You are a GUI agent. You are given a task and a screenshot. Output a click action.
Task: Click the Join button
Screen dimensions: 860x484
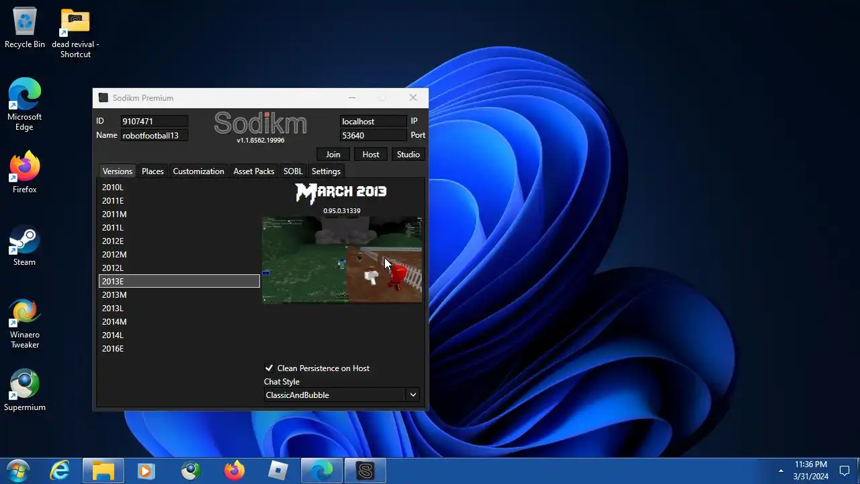(333, 155)
